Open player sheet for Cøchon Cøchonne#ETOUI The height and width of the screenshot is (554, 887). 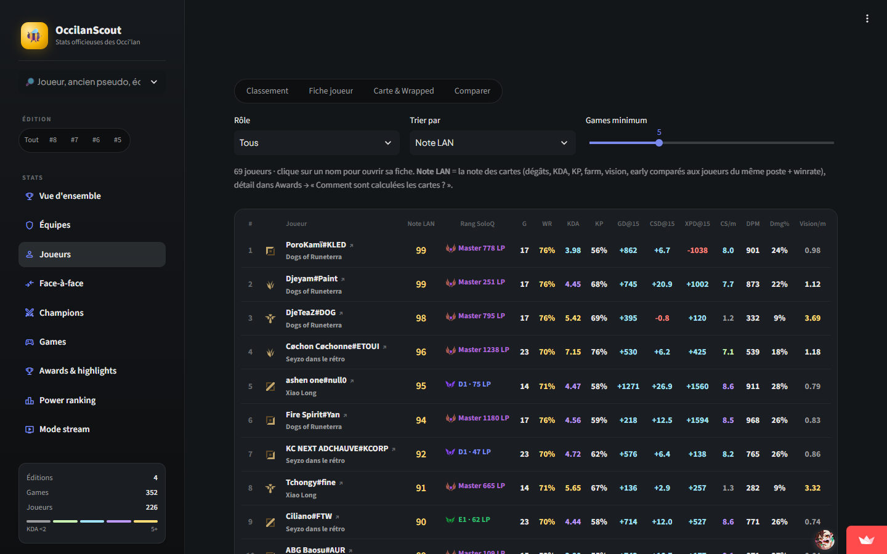[x=333, y=347]
